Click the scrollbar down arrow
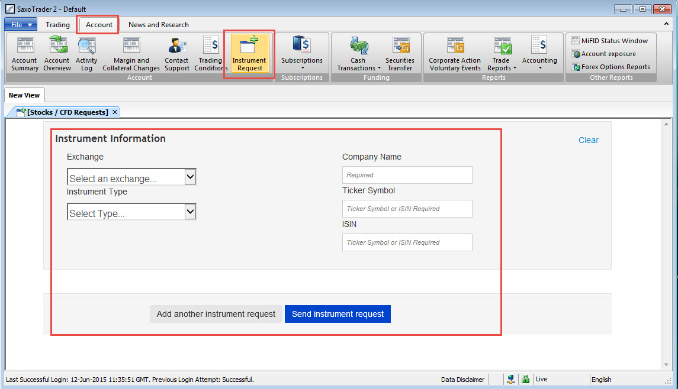 pyautogui.click(x=666, y=365)
